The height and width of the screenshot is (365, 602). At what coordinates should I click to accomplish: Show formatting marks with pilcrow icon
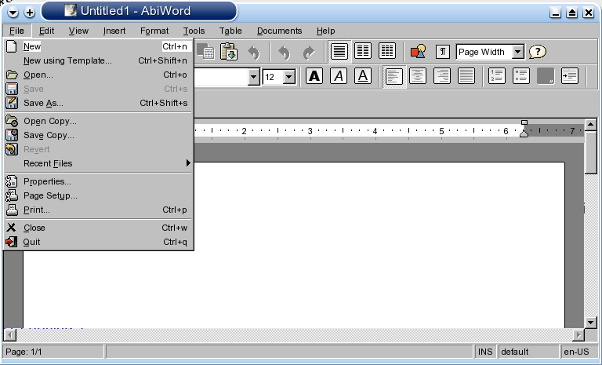443,52
